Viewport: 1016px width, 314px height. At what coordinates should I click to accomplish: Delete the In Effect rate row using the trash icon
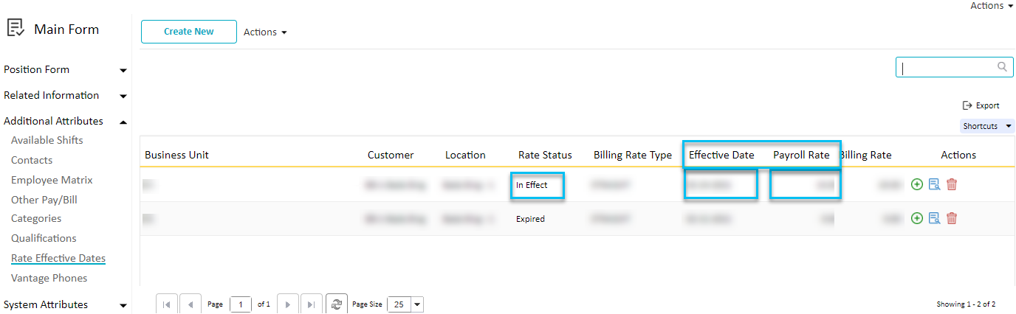[952, 185]
